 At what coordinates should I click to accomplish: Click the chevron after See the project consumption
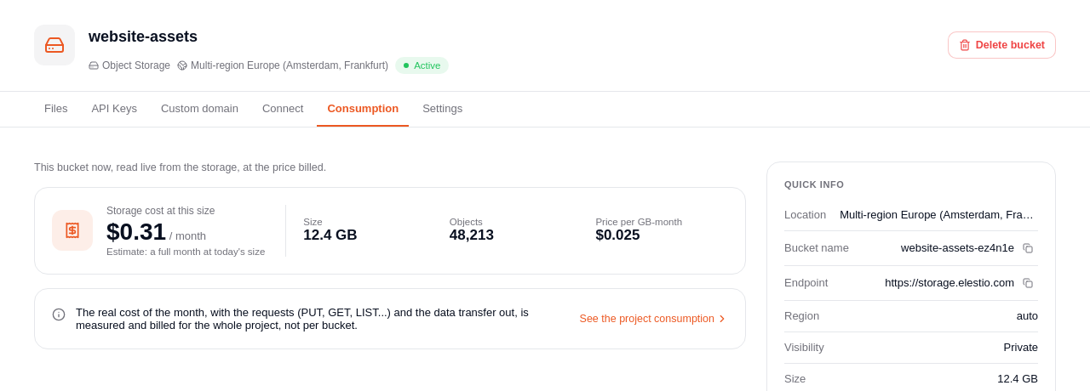point(722,319)
